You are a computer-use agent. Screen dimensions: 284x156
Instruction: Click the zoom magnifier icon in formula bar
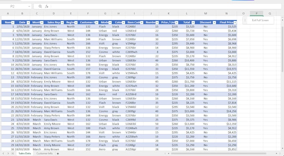40,6
